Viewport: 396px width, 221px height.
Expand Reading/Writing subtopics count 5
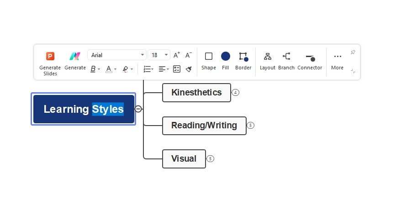point(250,125)
